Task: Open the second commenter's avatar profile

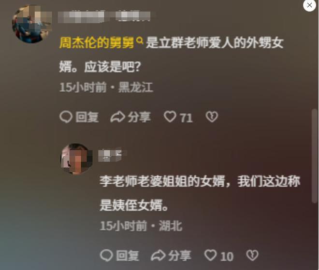Action: 76,159
